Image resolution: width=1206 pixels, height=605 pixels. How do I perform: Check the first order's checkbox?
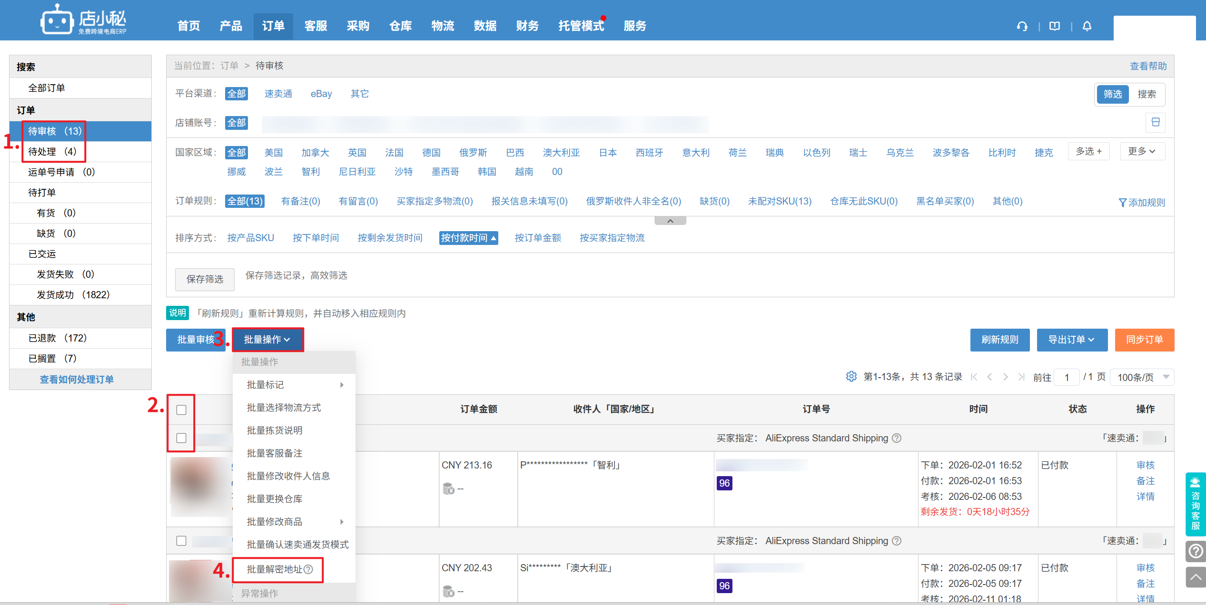tap(181, 438)
